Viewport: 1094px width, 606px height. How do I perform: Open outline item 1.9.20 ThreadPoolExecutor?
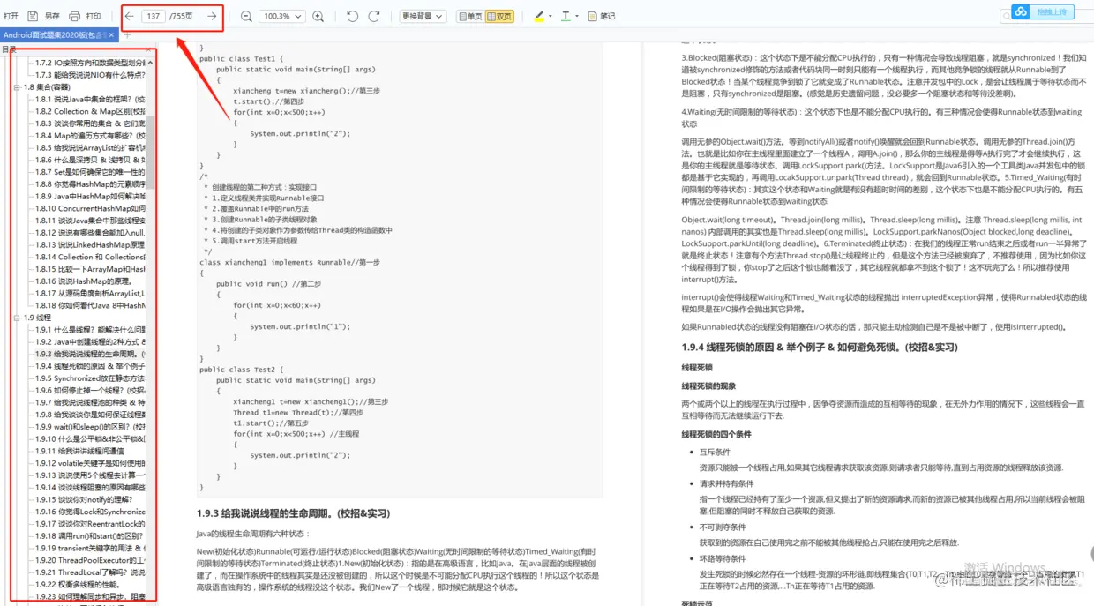[x=90, y=559]
